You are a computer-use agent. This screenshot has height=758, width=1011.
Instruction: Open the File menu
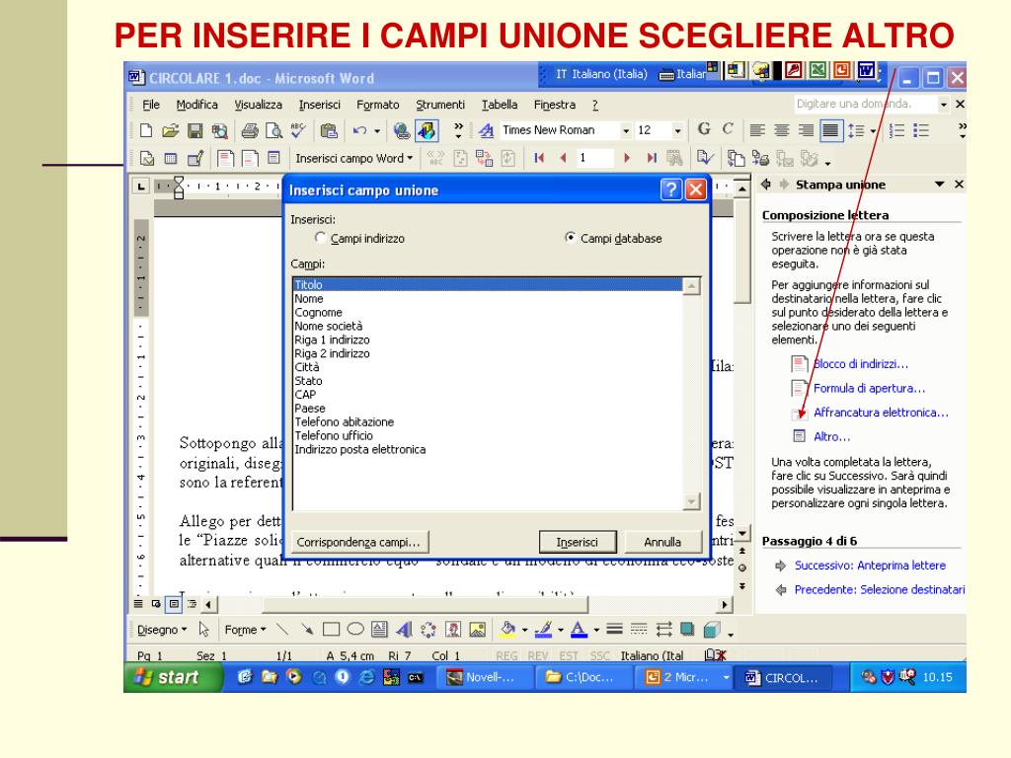pos(151,105)
